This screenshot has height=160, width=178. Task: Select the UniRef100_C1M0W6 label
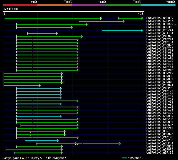[160, 70]
